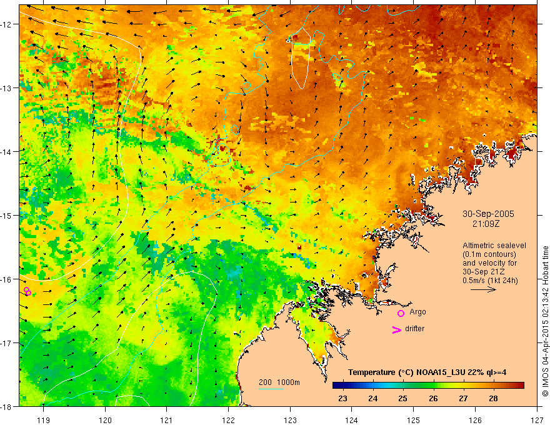Viewport: 550px width, 425px height.
Task: Click the '121' longitude axis label
Action: click(167, 420)
